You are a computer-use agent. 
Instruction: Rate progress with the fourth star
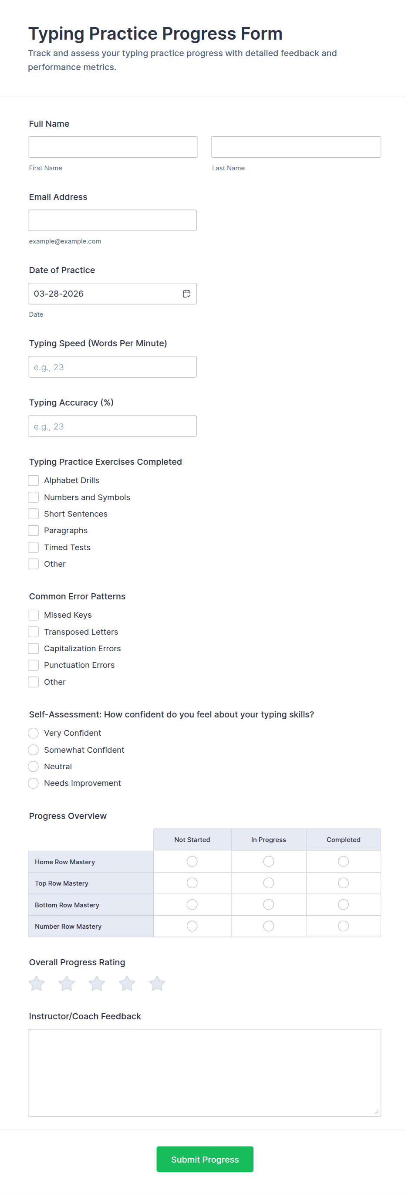tap(127, 983)
